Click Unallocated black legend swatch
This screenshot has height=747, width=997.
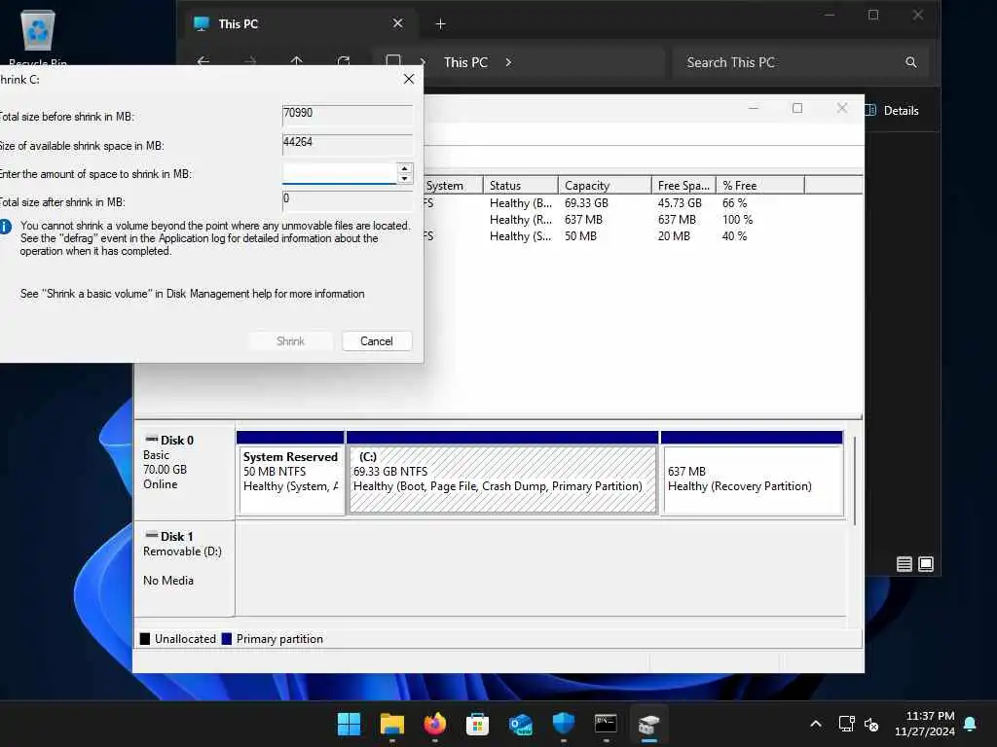[x=145, y=639]
